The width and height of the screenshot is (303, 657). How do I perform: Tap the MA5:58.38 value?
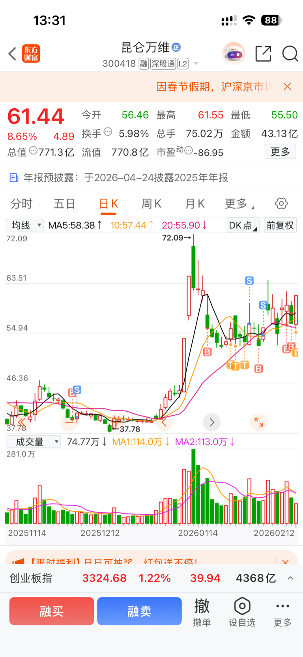coord(75,225)
